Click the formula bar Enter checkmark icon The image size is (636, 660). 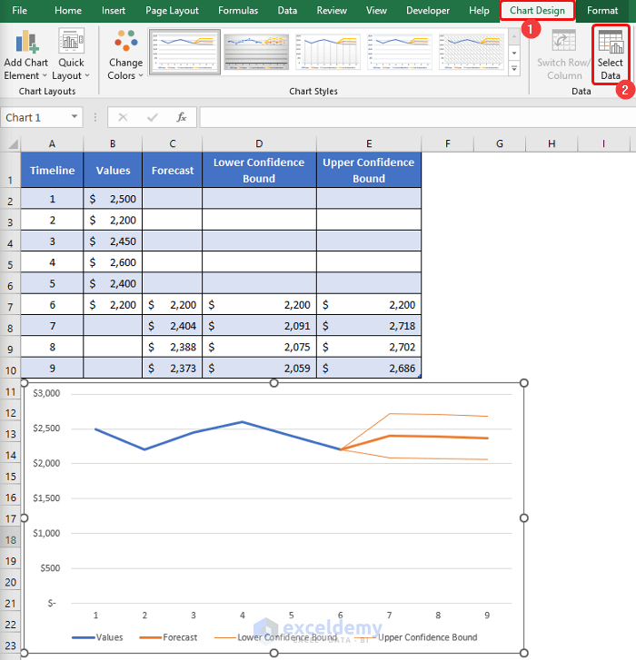[152, 117]
